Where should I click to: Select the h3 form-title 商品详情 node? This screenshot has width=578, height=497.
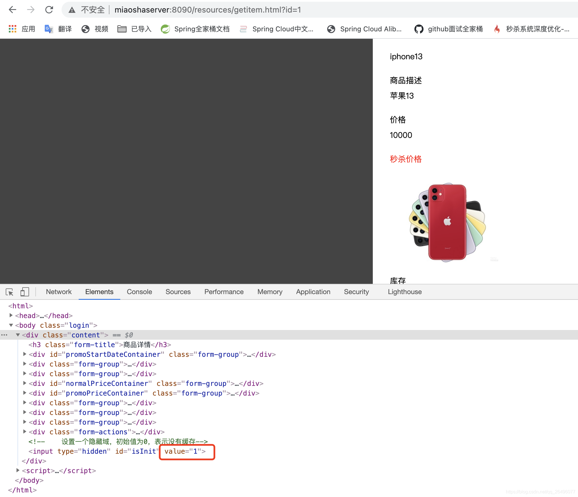click(x=100, y=345)
